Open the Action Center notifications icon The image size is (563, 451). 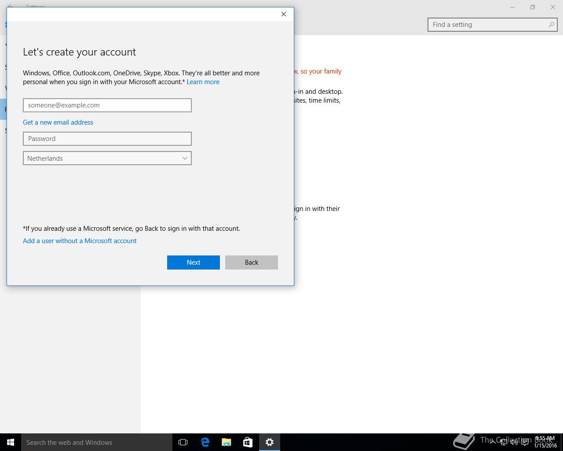point(525,442)
